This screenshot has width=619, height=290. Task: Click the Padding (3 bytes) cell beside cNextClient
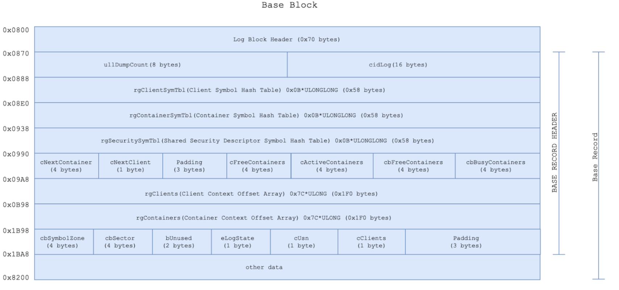click(195, 166)
